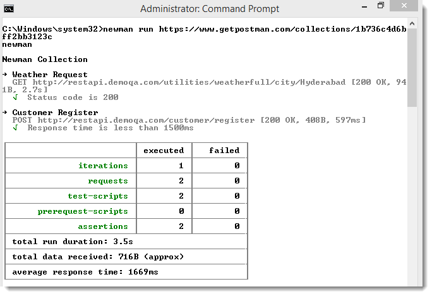The image size is (432, 296).
Task: Click the customer/register POST URL
Action: point(147,120)
